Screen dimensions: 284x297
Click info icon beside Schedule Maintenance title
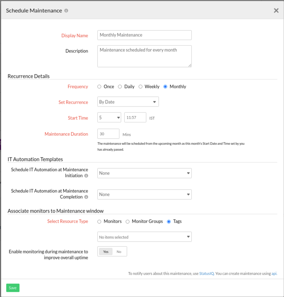click(66, 11)
